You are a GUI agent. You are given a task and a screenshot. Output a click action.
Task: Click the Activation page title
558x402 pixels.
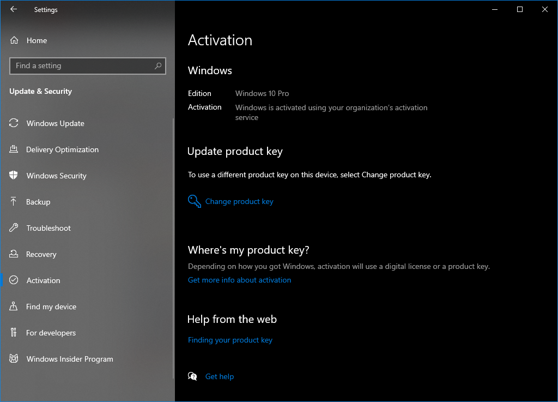point(220,40)
